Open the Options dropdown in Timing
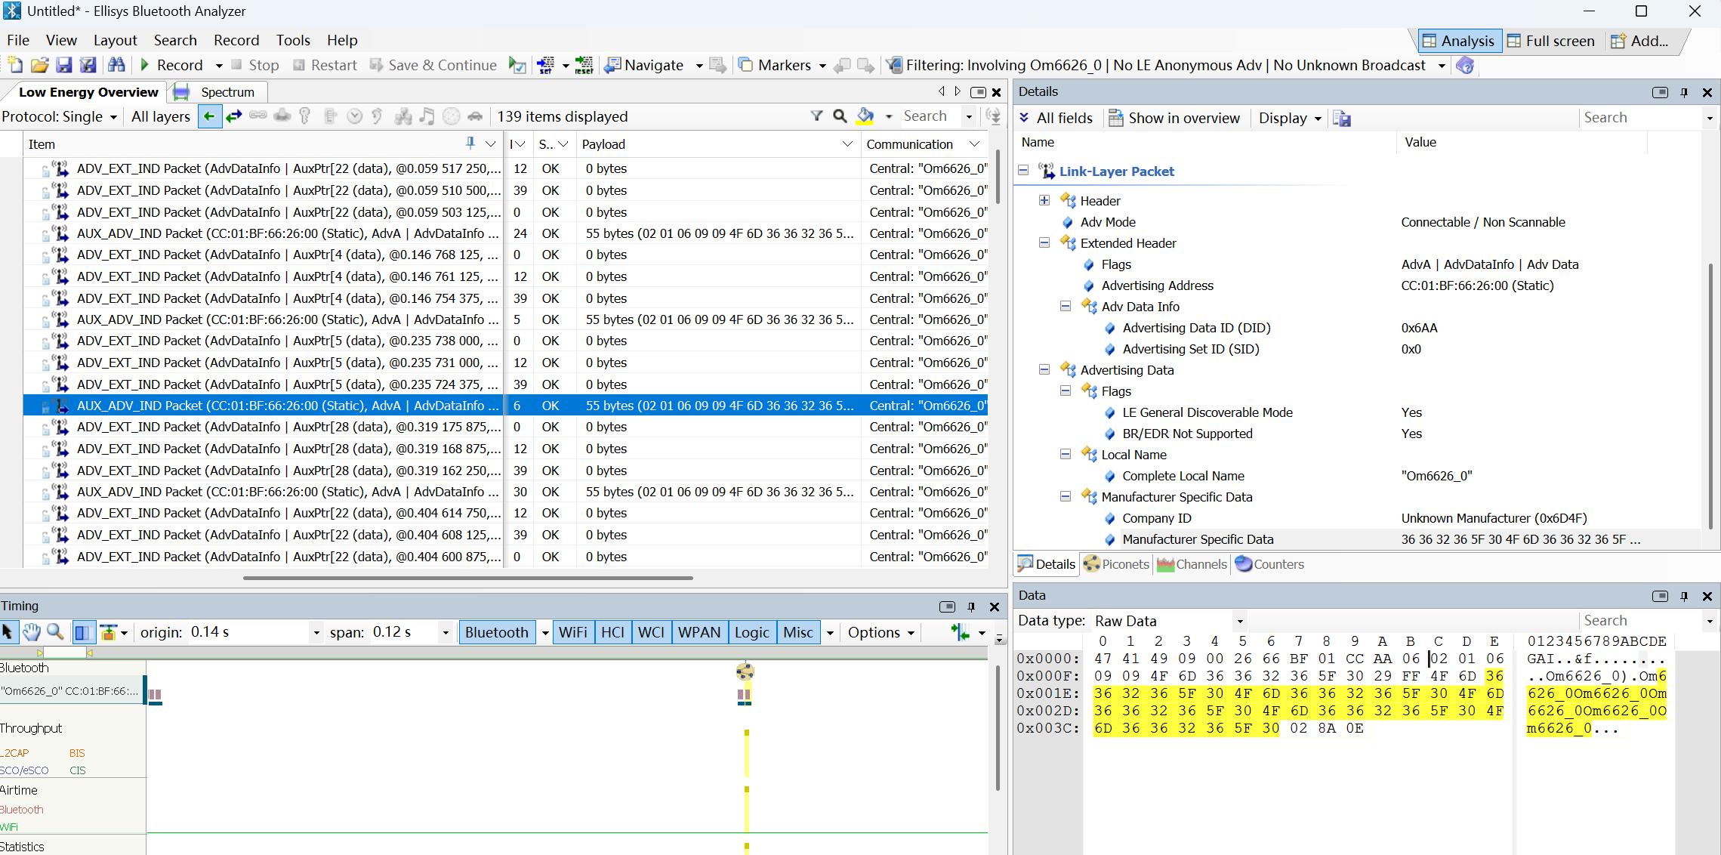This screenshot has width=1721, height=855. 881,632
